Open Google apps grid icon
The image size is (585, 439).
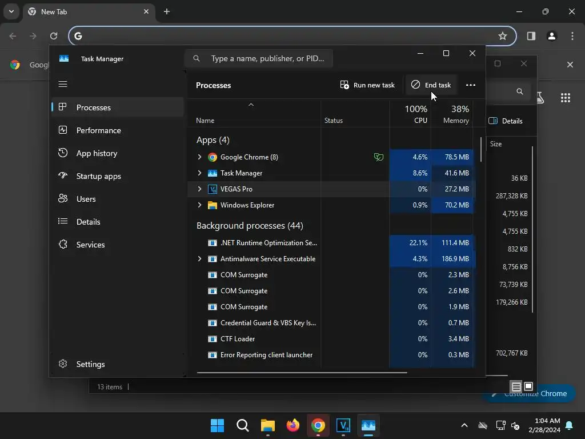(x=566, y=98)
